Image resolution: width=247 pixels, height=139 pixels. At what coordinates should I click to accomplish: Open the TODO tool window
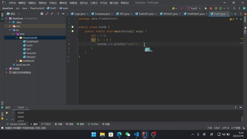46,124
